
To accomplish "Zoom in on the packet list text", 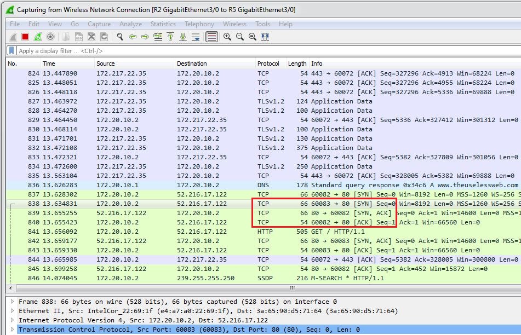I will click(227, 37).
